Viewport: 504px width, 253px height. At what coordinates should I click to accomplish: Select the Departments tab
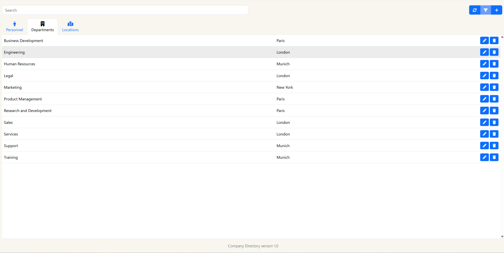[42, 27]
